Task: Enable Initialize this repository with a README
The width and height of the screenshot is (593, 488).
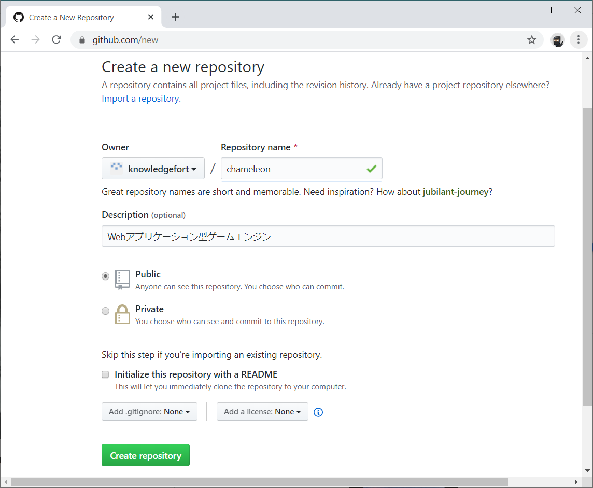Action: point(105,374)
